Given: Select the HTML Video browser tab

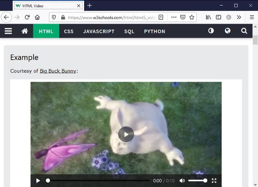Looking at the screenshot, I should (x=48, y=6).
